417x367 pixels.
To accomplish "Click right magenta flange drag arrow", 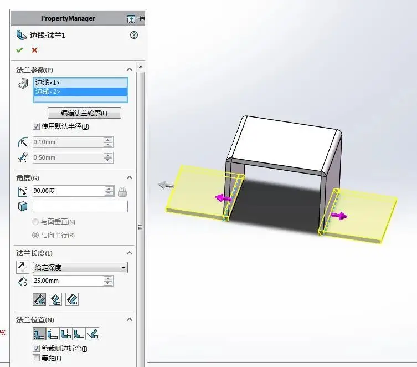I will click(339, 216).
